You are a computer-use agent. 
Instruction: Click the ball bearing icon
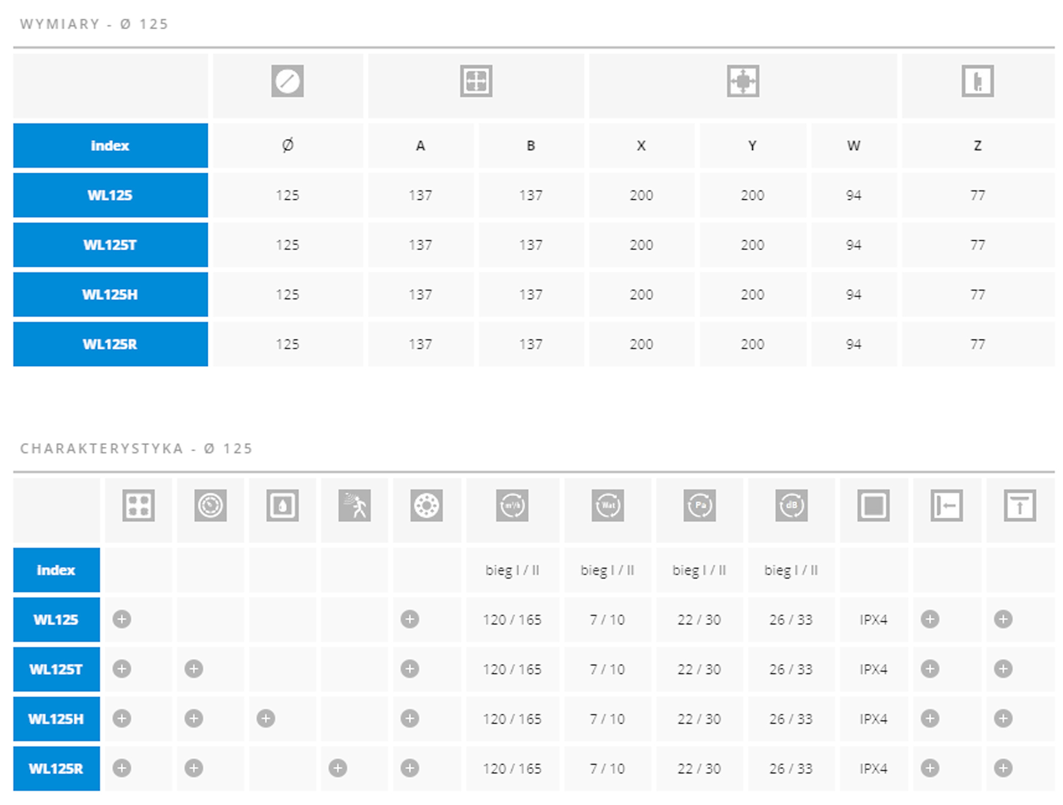[426, 505]
